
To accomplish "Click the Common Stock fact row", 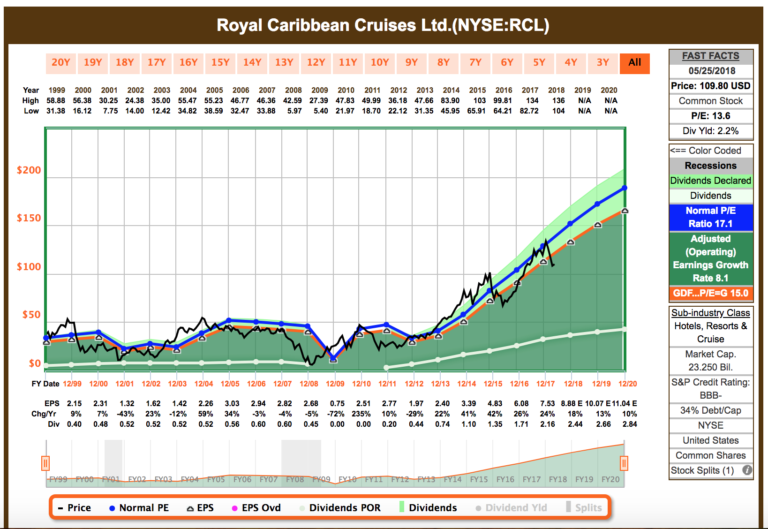I will [711, 101].
